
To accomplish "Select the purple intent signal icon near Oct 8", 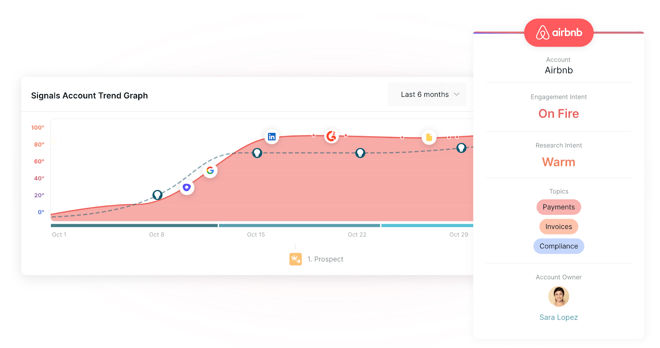I will pos(186,187).
